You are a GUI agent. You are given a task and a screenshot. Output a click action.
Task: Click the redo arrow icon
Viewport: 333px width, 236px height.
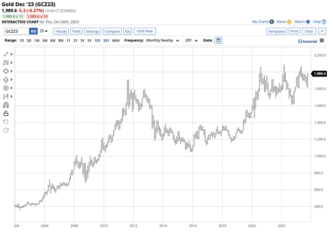click(x=6, y=130)
